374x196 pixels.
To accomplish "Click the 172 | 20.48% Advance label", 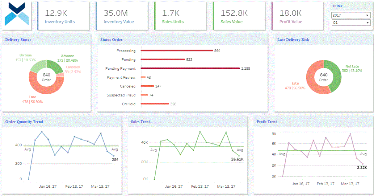I will click(67, 60).
